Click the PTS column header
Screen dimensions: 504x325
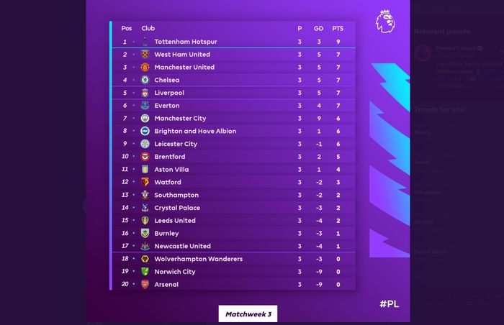(338, 28)
